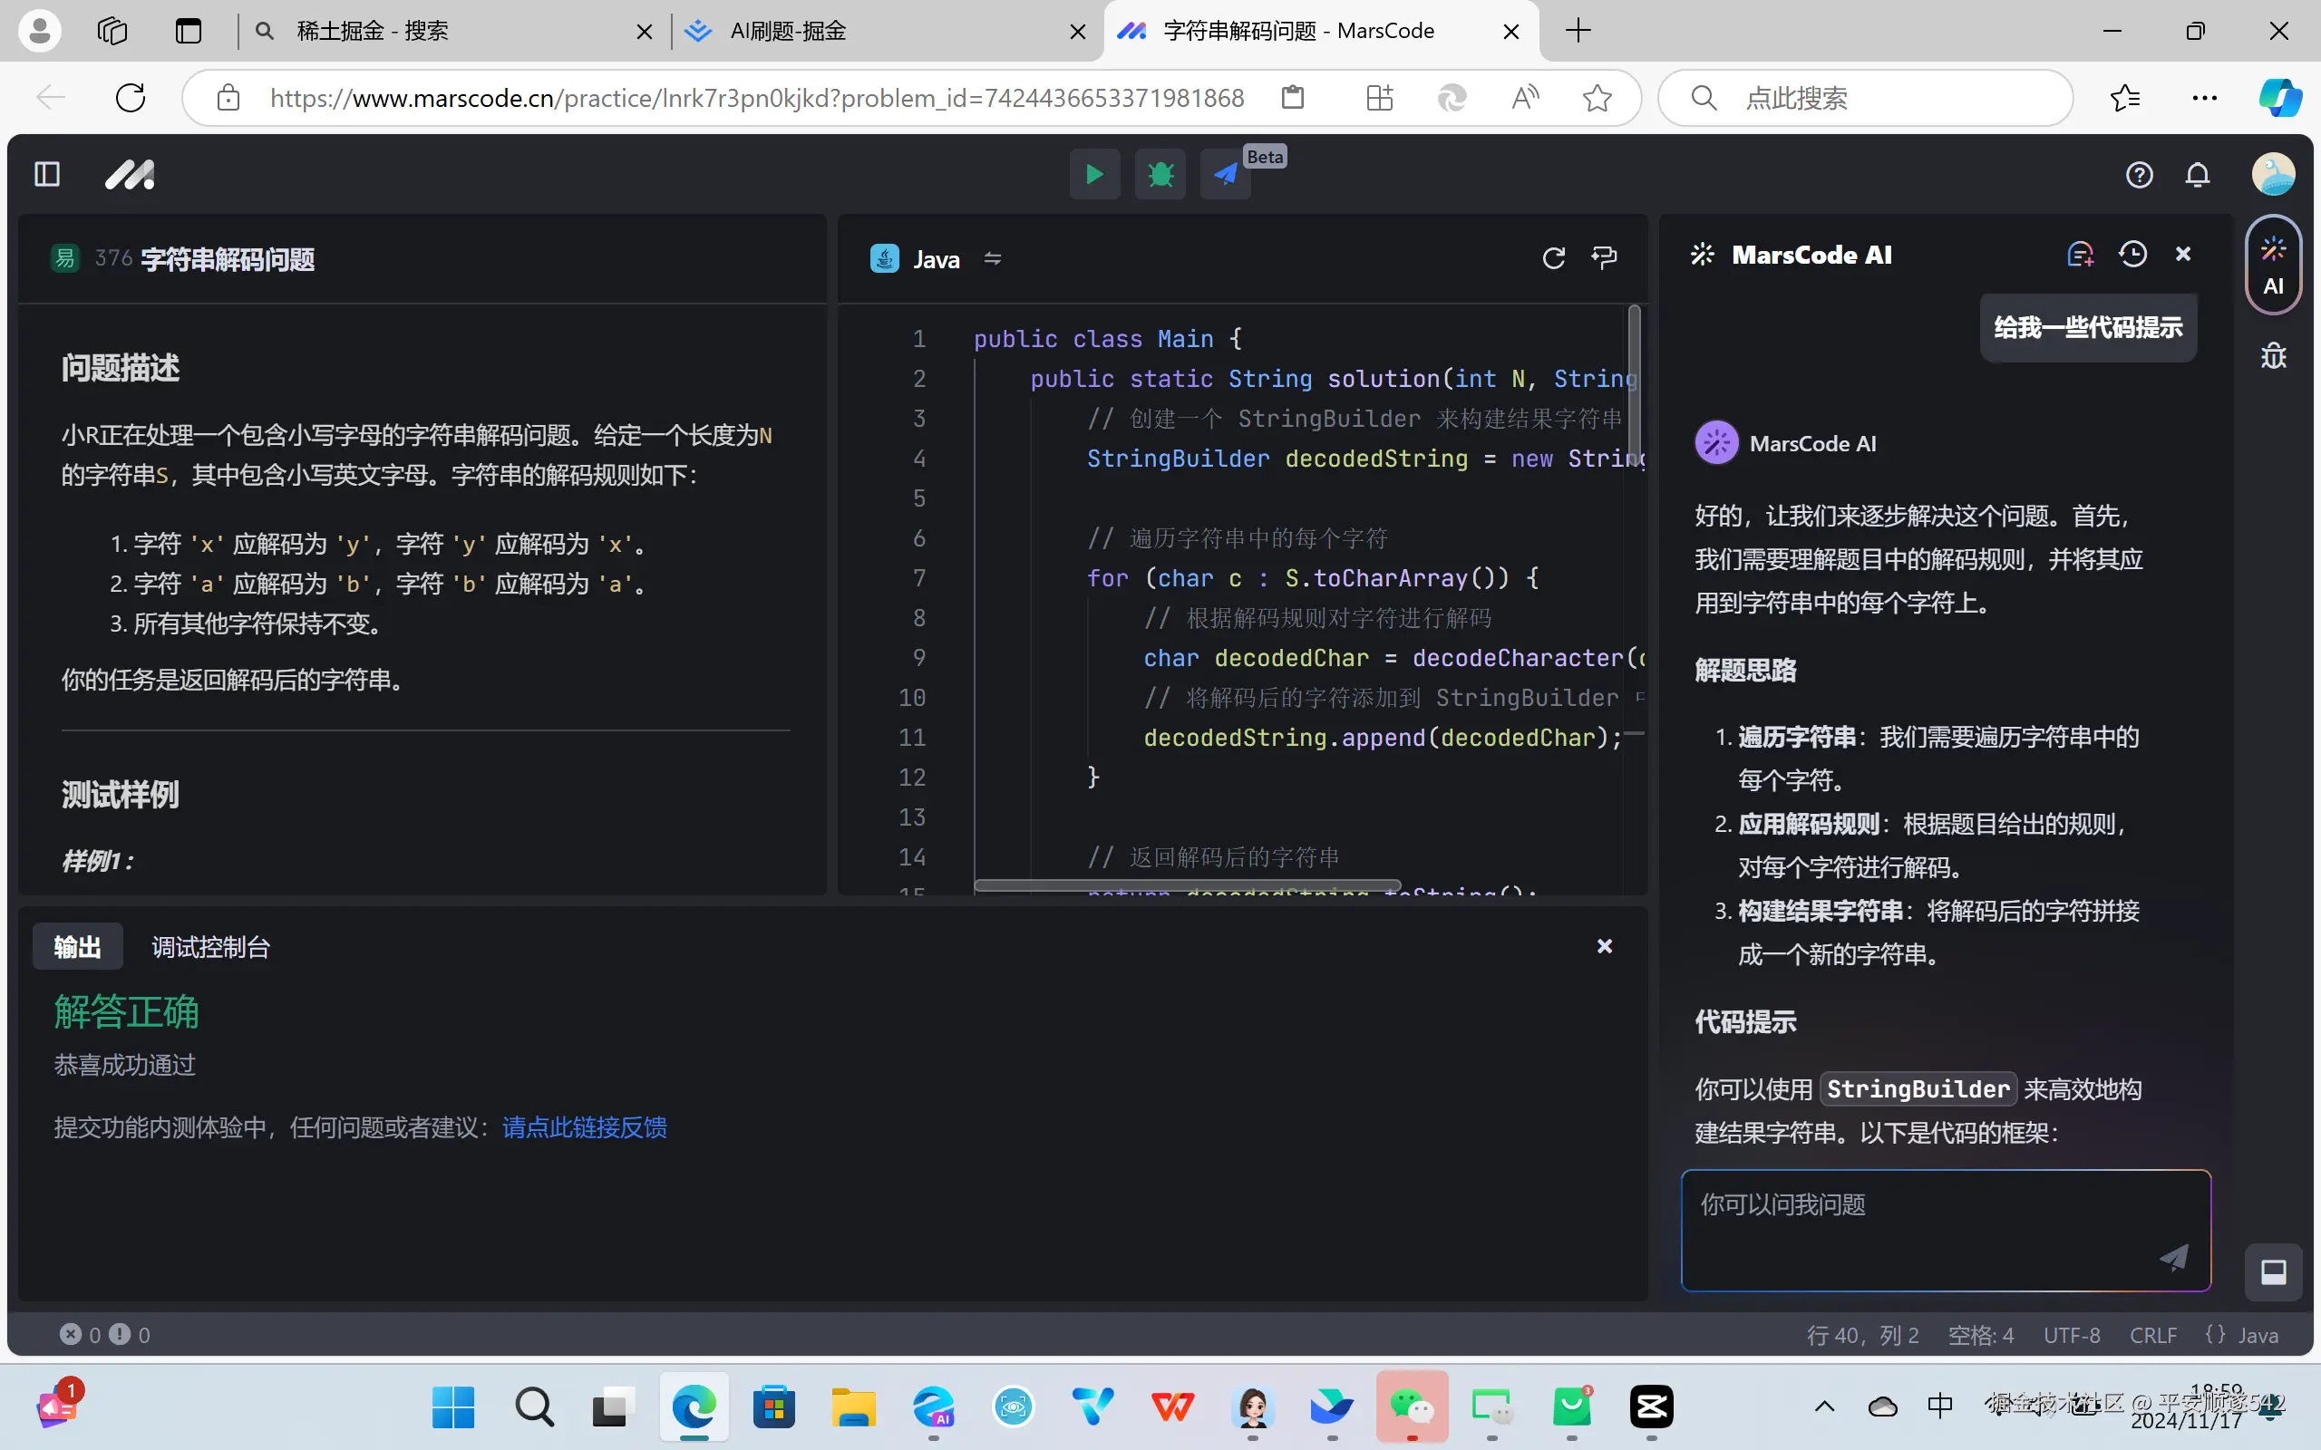Open the notifications bell
This screenshot has height=1450, width=2321.
tap(2198, 176)
